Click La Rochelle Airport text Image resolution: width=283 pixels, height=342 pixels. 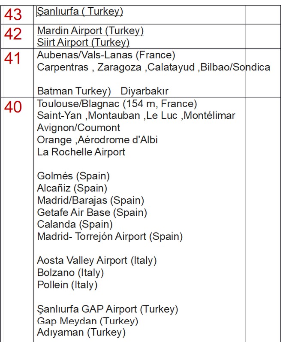point(81,152)
